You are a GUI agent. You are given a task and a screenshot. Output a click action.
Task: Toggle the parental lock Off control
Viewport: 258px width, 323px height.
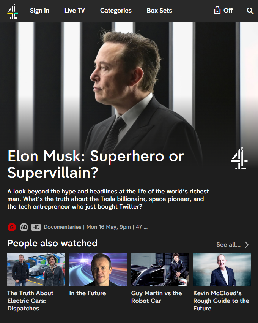click(x=223, y=10)
